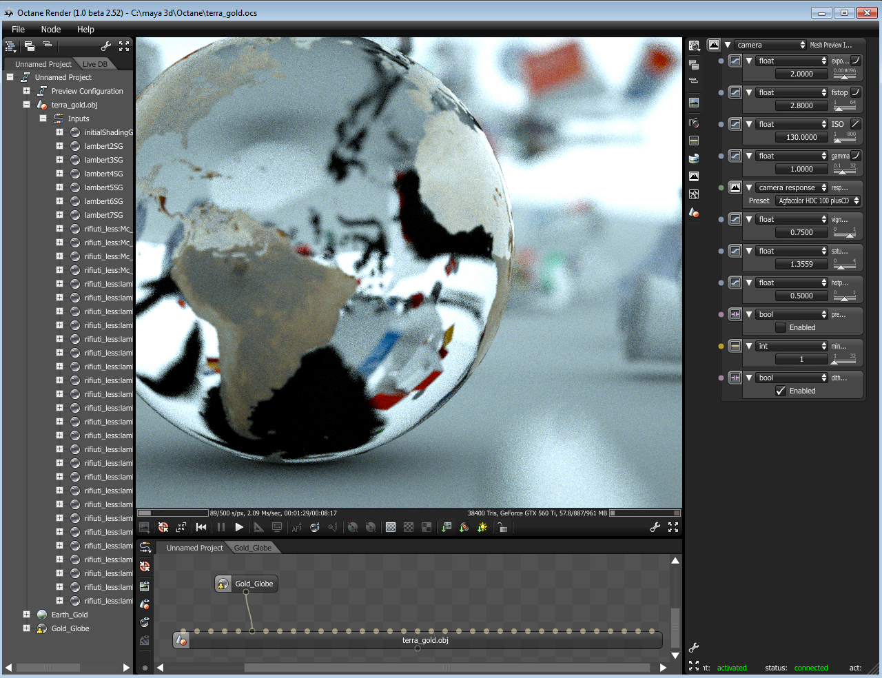Click the outliner view options icon

10,47
